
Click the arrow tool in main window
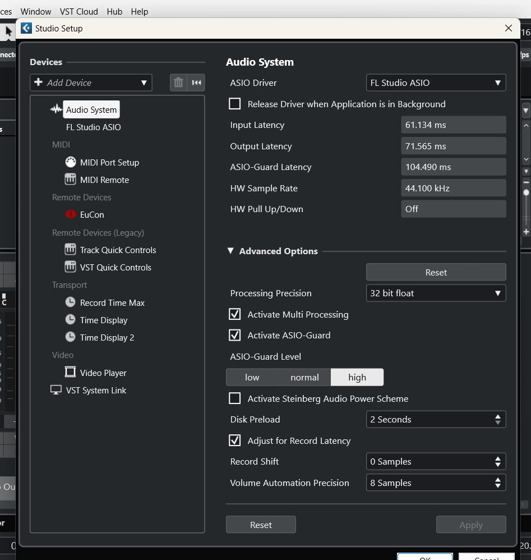(x=8, y=31)
